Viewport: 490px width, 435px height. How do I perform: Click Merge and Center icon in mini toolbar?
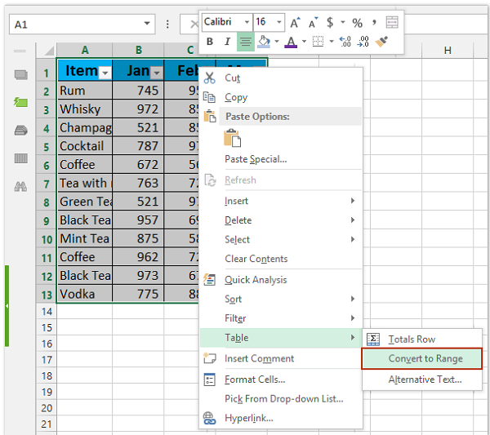(x=392, y=23)
